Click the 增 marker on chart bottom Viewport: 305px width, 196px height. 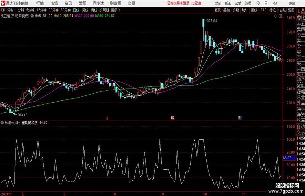click(173, 118)
